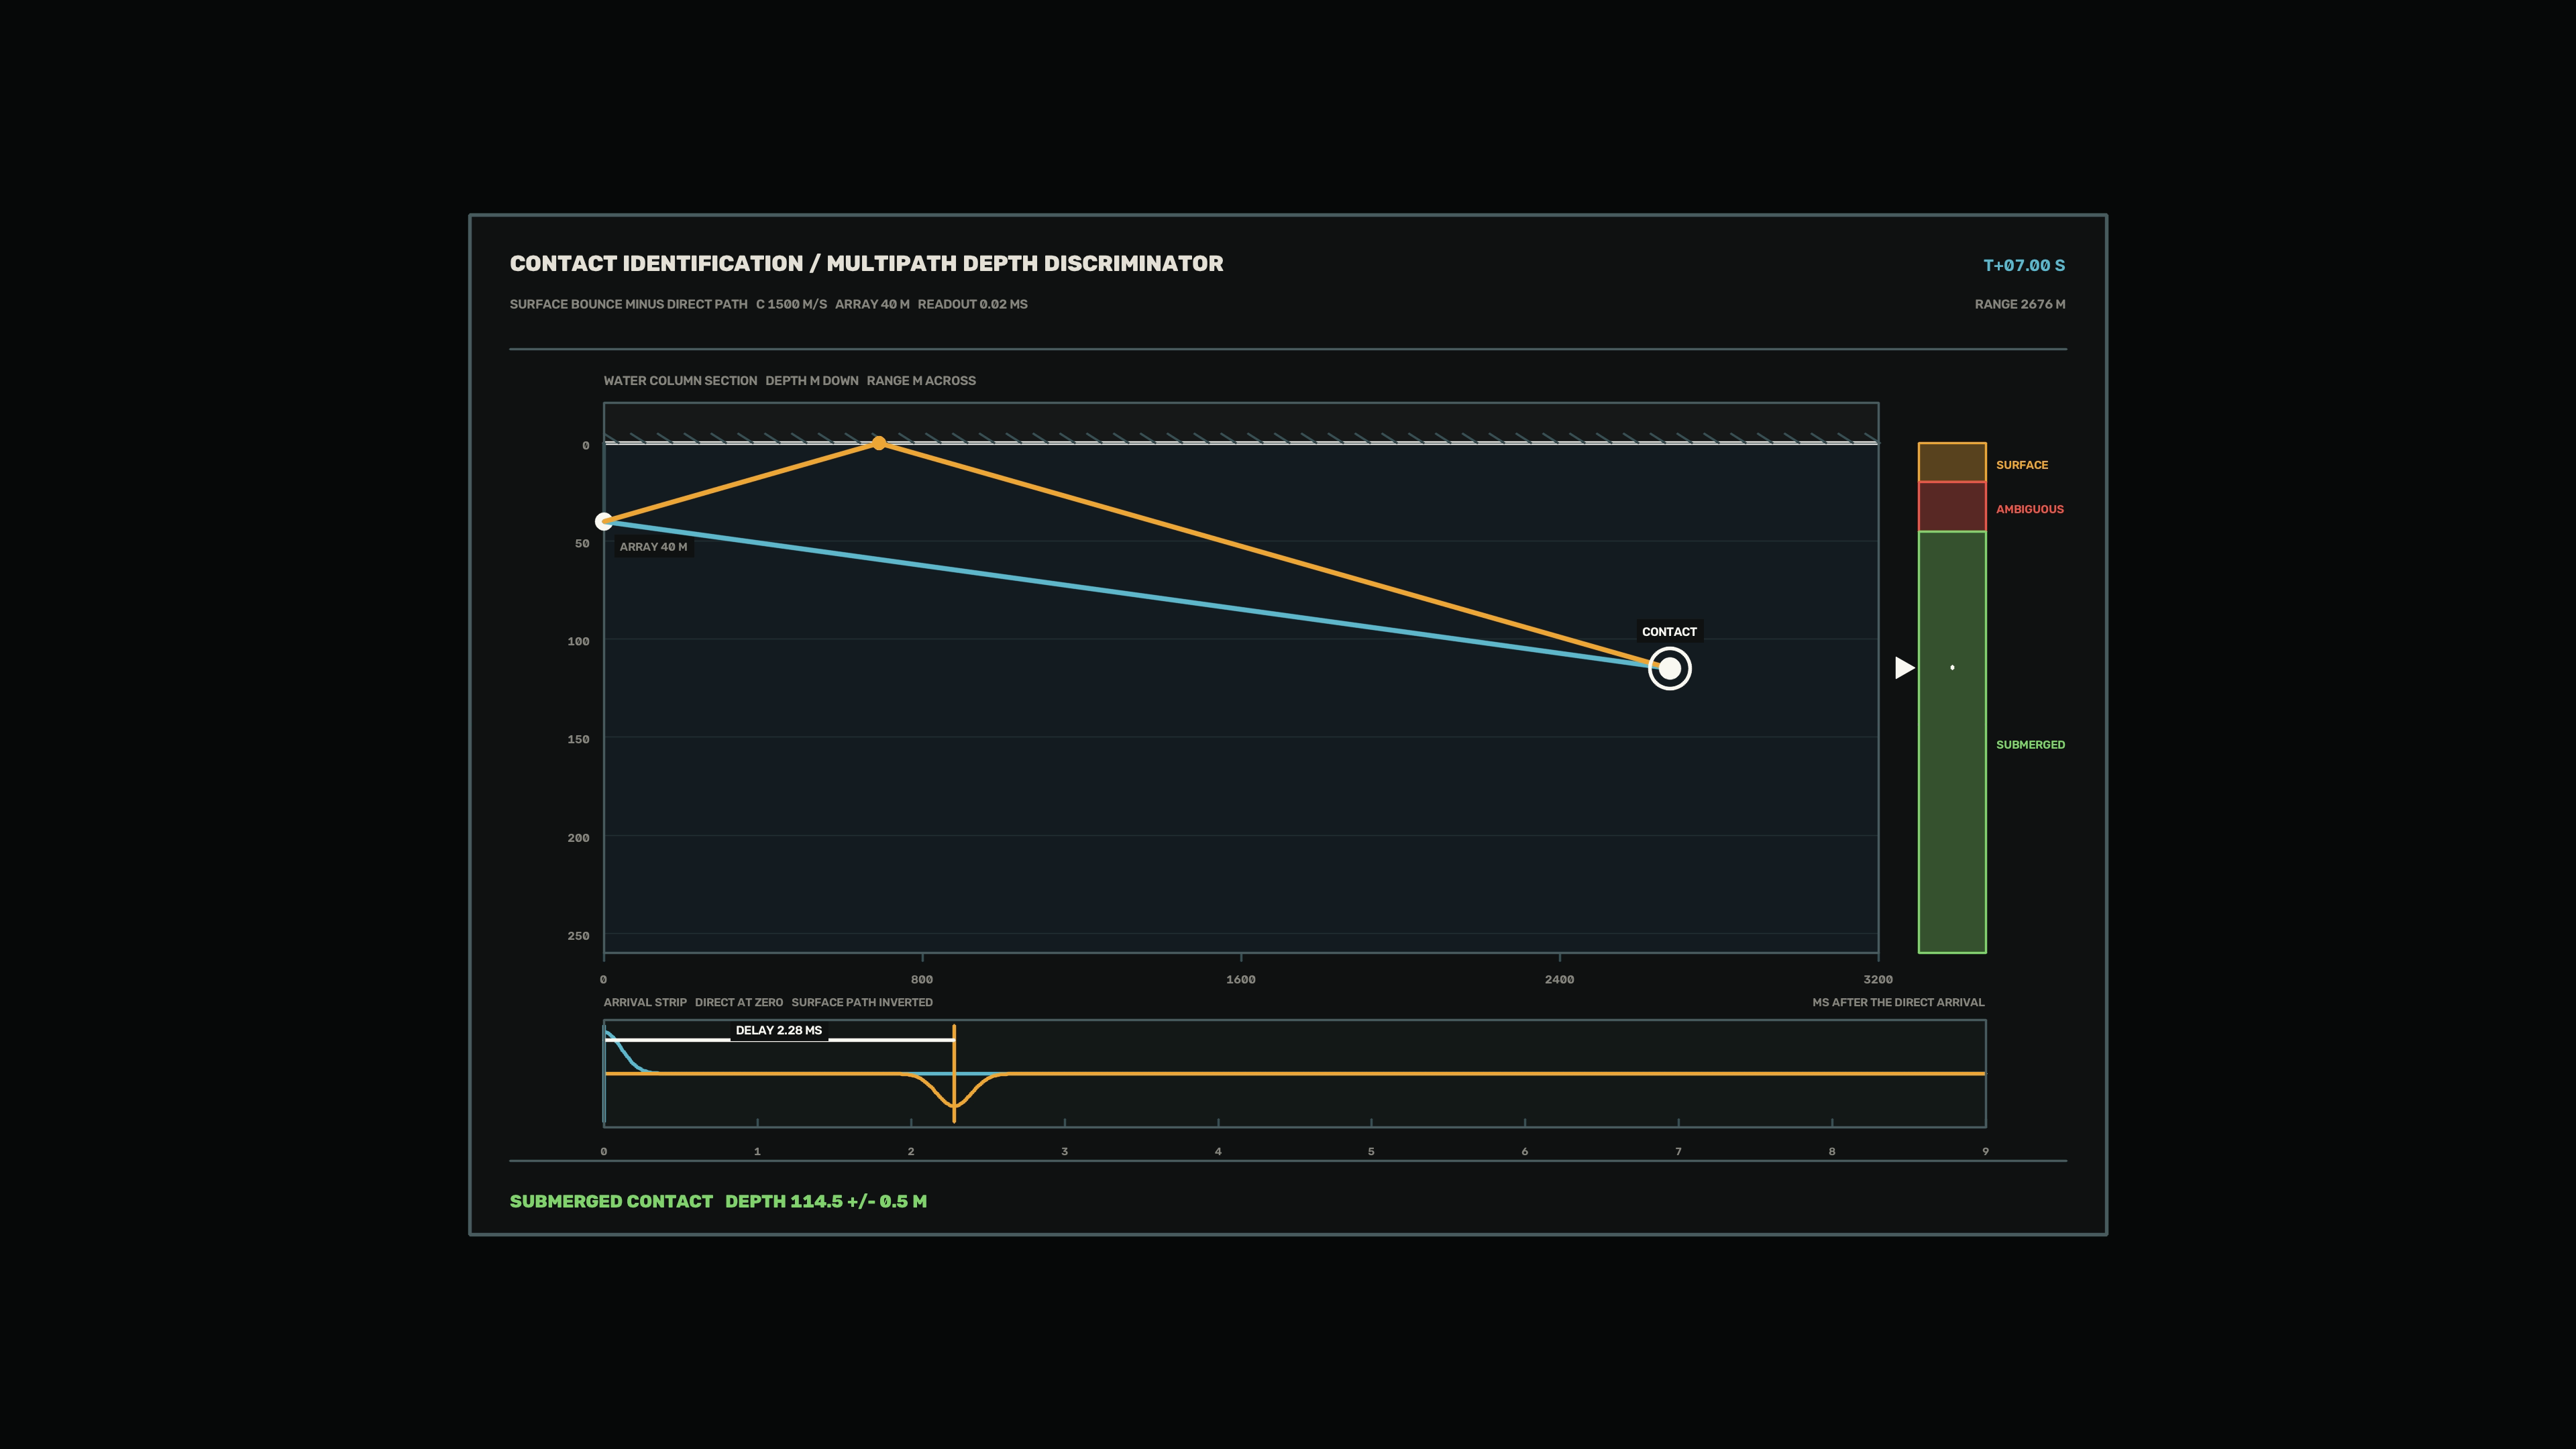The image size is (2576, 1449).
Task: Click the white depth pointer triangle
Action: pos(1904,667)
